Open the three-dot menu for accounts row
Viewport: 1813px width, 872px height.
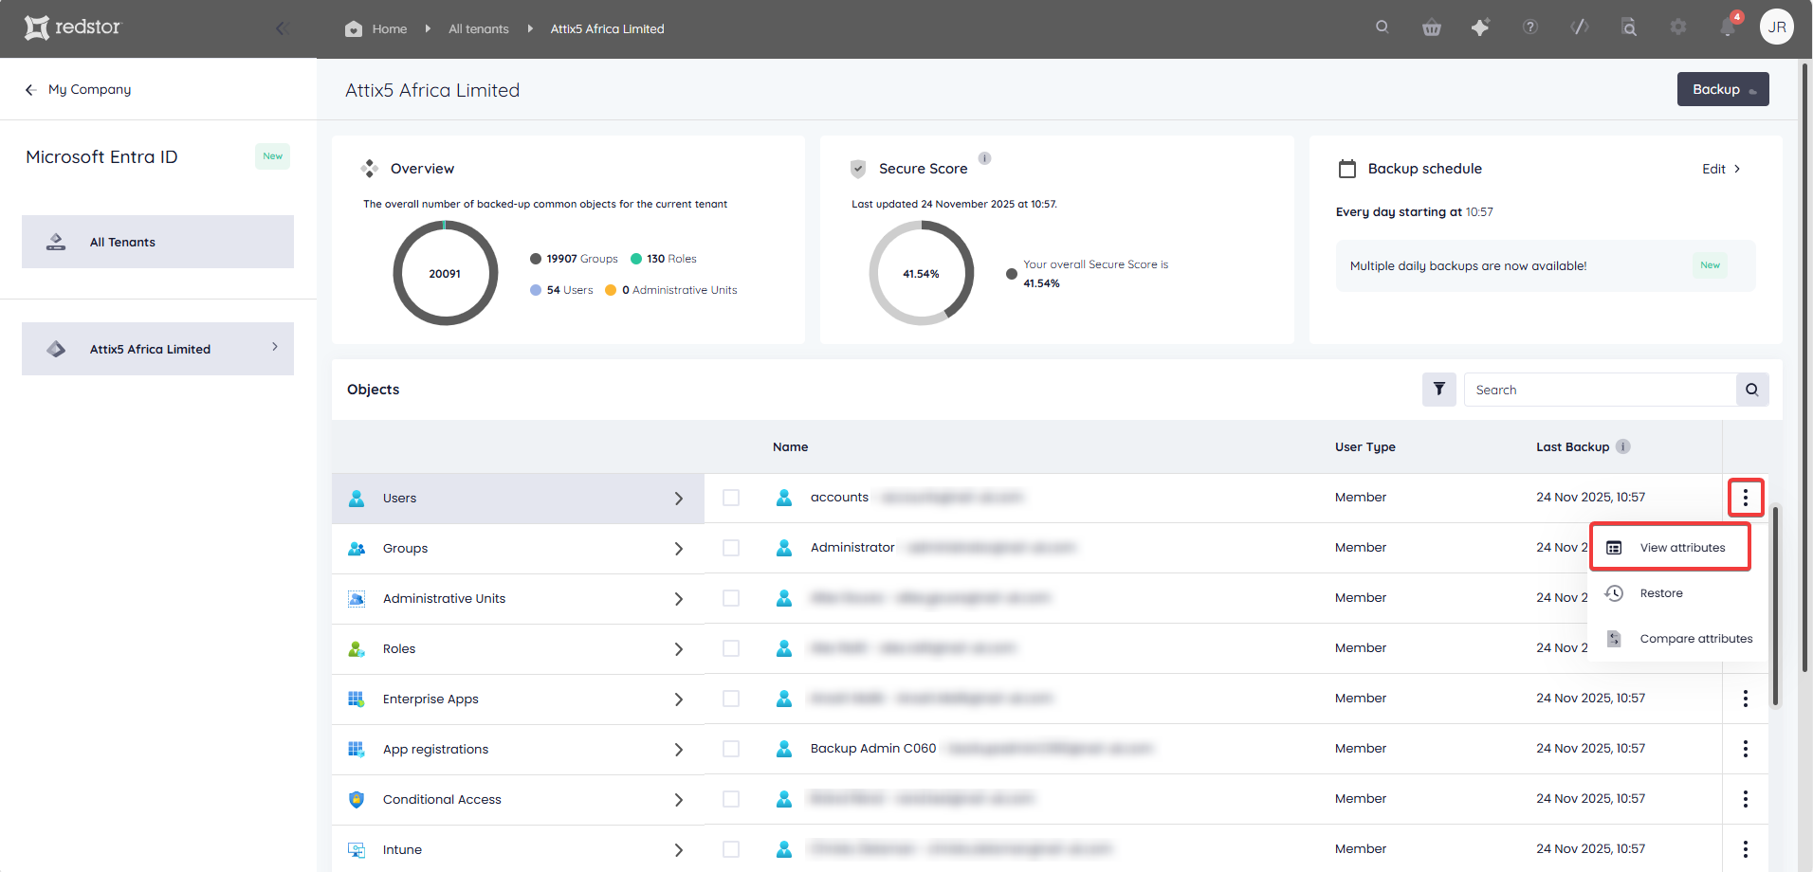(x=1746, y=498)
